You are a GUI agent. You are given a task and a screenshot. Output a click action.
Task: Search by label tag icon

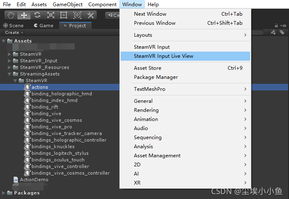click(x=282, y=33)
